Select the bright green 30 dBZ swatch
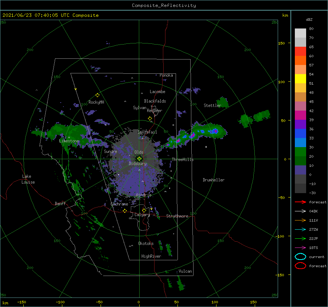This screenshot has height=307, width=328. [x=300, y=151]
